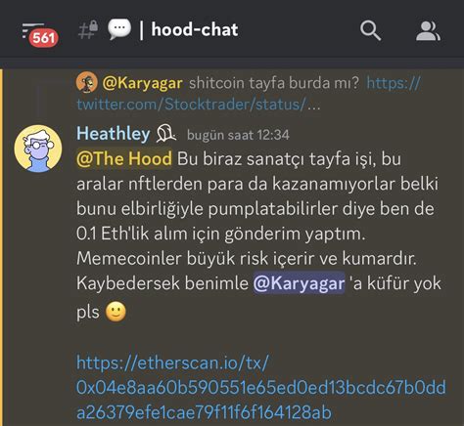The width and height of the screenshot is (464, 426).
Task: Tap the @Karyagar mention in the message
Action: pos(300,282)
